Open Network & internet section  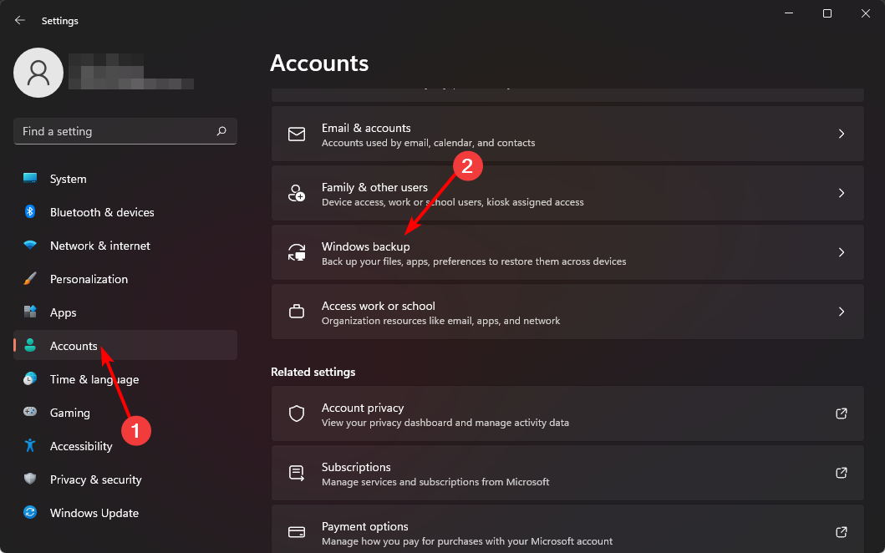click(x=100, y=246)
